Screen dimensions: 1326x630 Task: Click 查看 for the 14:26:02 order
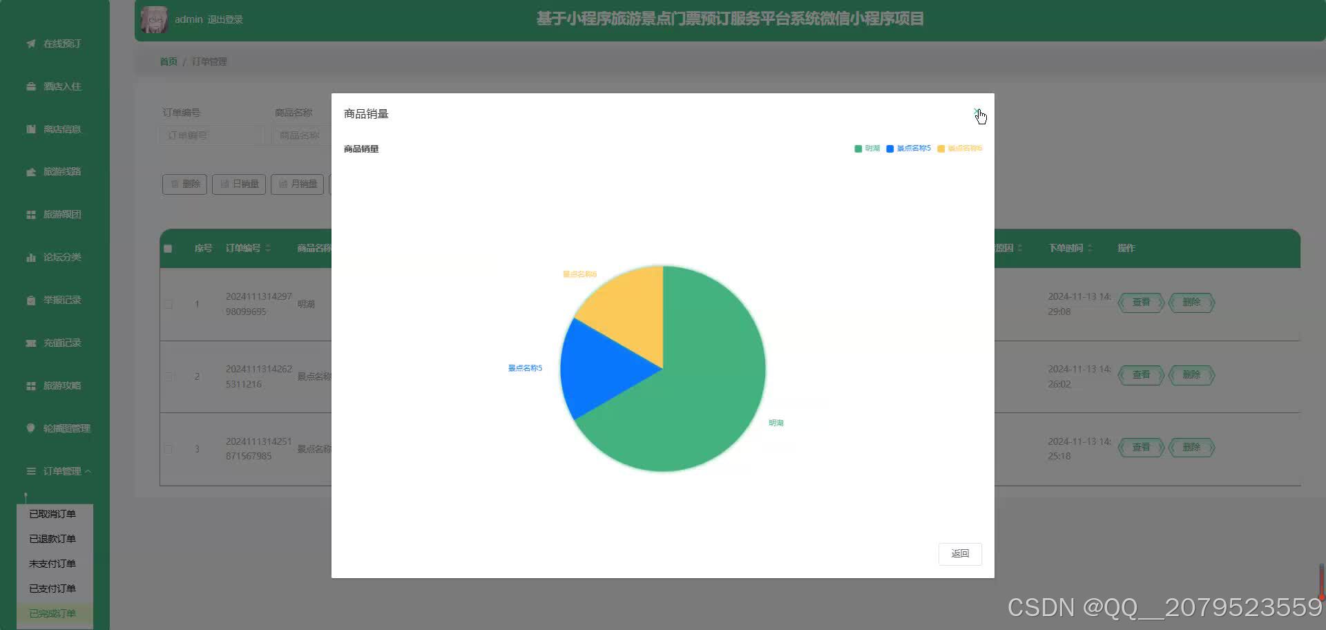(x=1141, y=375)
